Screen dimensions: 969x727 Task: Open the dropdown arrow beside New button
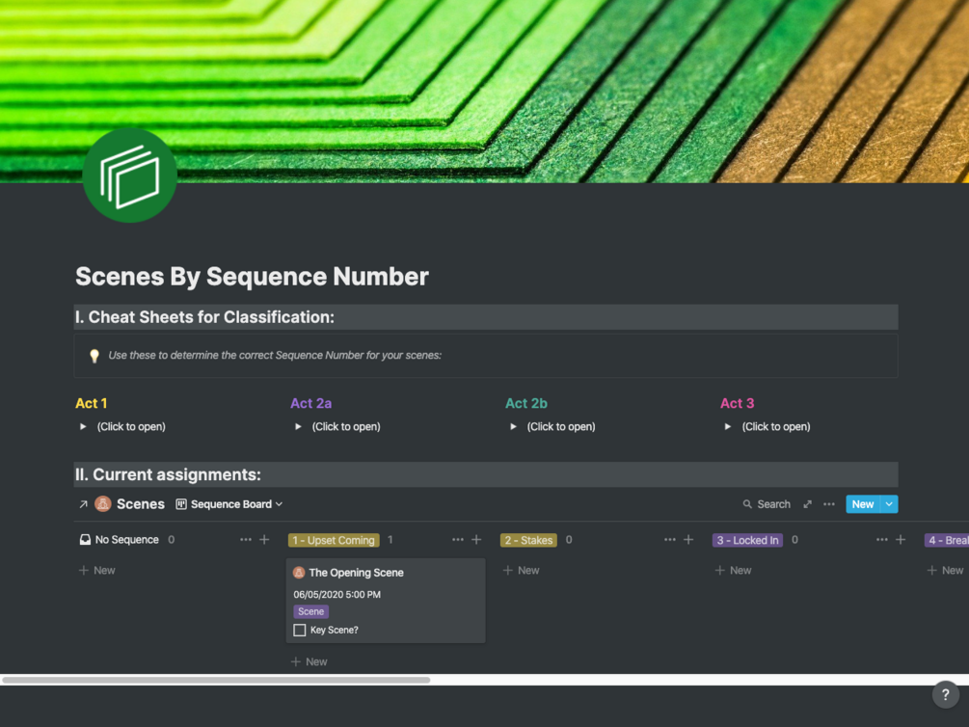889,504
